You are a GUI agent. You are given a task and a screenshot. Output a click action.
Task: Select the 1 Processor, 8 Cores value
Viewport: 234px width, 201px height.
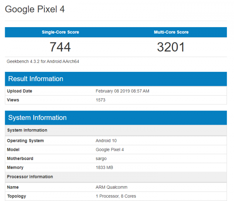pos(116,196)
